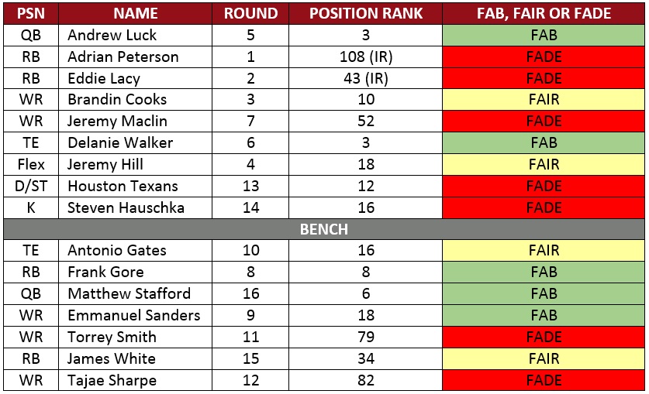Select the Andrew Luck name cell
Screen dimensions: 649x394
coord(136,35)
